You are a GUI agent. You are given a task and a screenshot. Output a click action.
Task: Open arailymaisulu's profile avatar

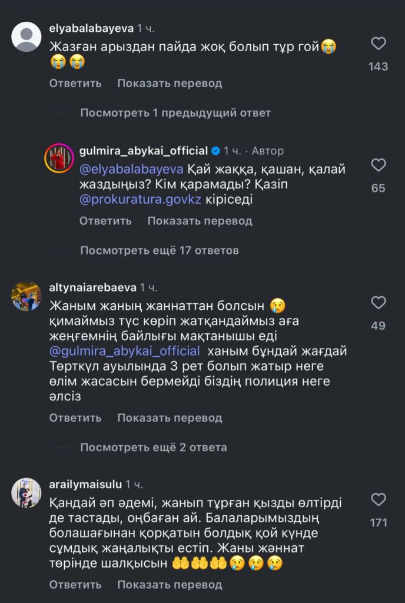click(26, 493)
